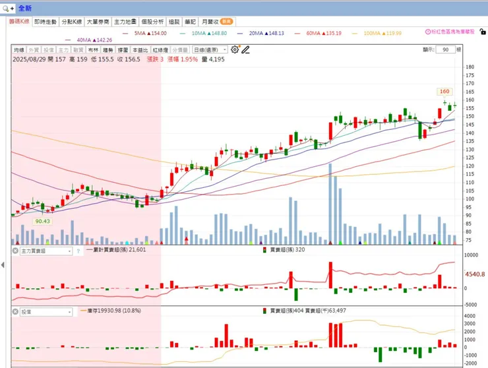Close the 投信 indicator sub-panel

(15, 311)
